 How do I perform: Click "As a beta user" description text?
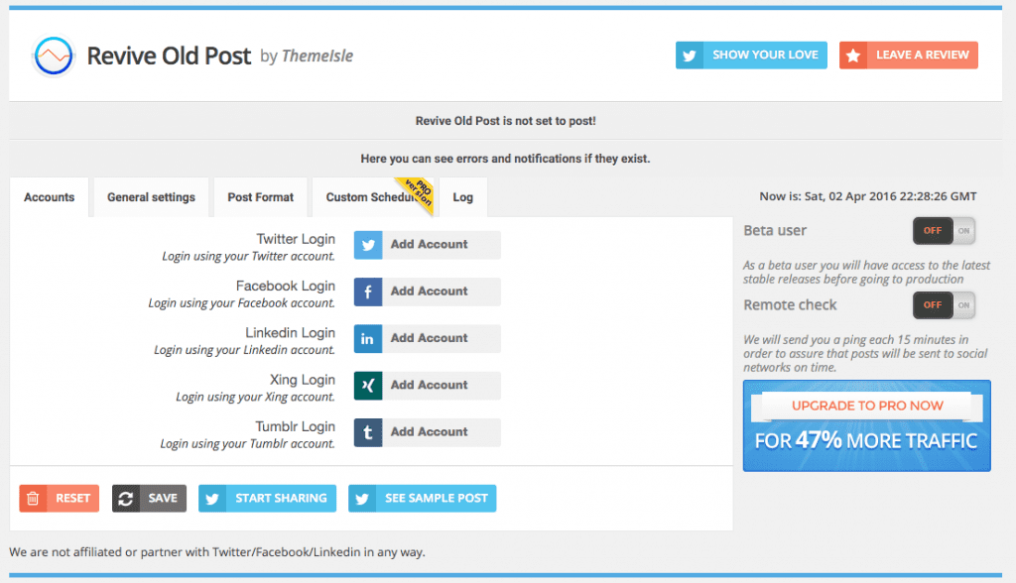point(866,272)
